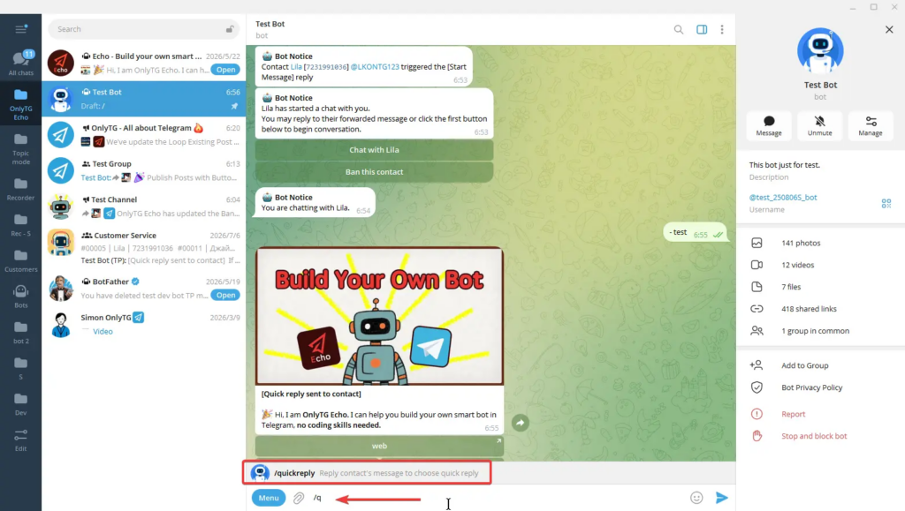
Task: Open Manage bot settings
Action: (x=871, y=125)
